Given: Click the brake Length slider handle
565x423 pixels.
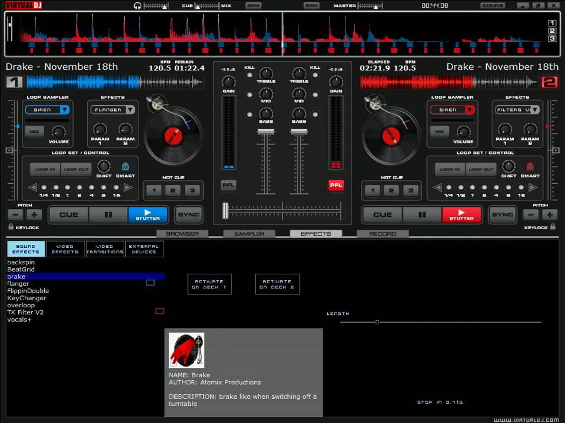Looking at the screenshot, I should pos(377,323).
